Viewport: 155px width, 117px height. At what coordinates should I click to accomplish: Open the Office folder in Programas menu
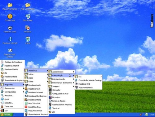36,82
